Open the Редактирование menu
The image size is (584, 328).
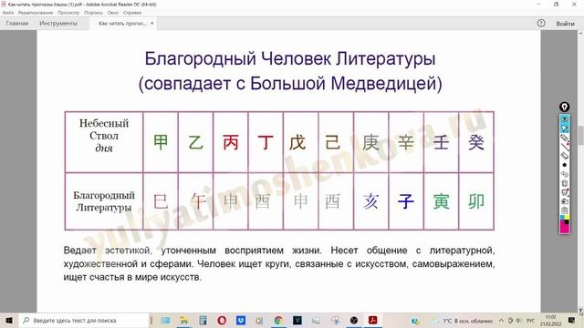coord(36,13)
